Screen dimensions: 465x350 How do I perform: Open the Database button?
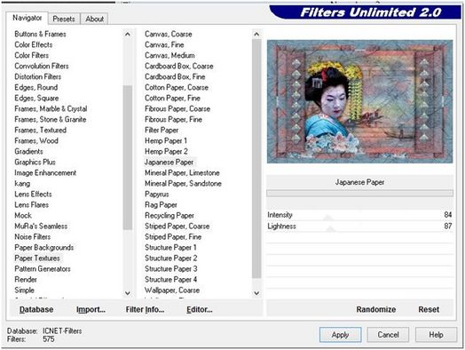[x=36, y=310]
